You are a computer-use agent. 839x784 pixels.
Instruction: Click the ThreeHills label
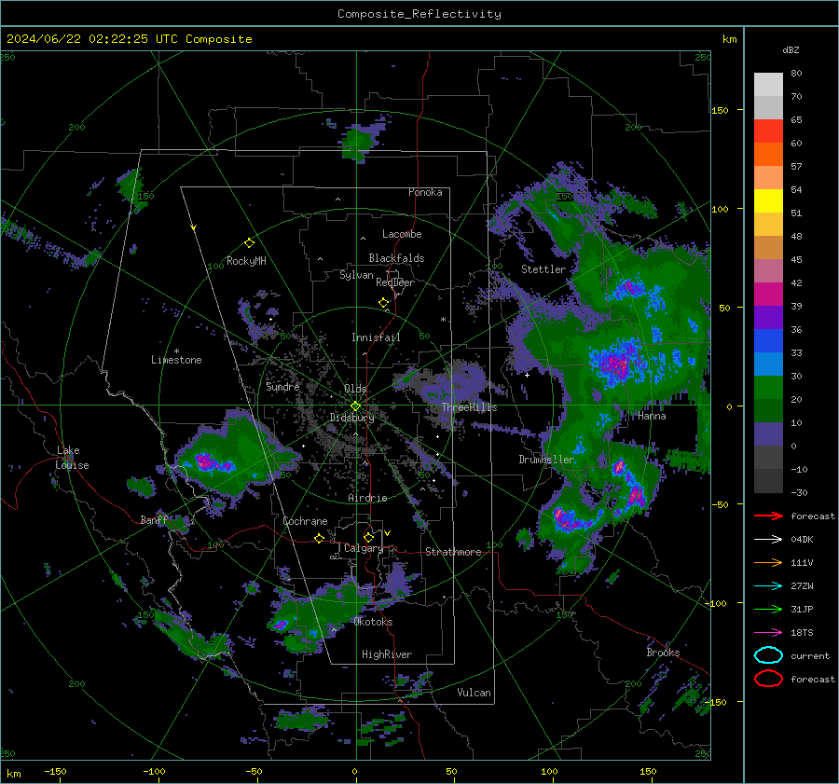pyautogui.click(x=469, y=407)
